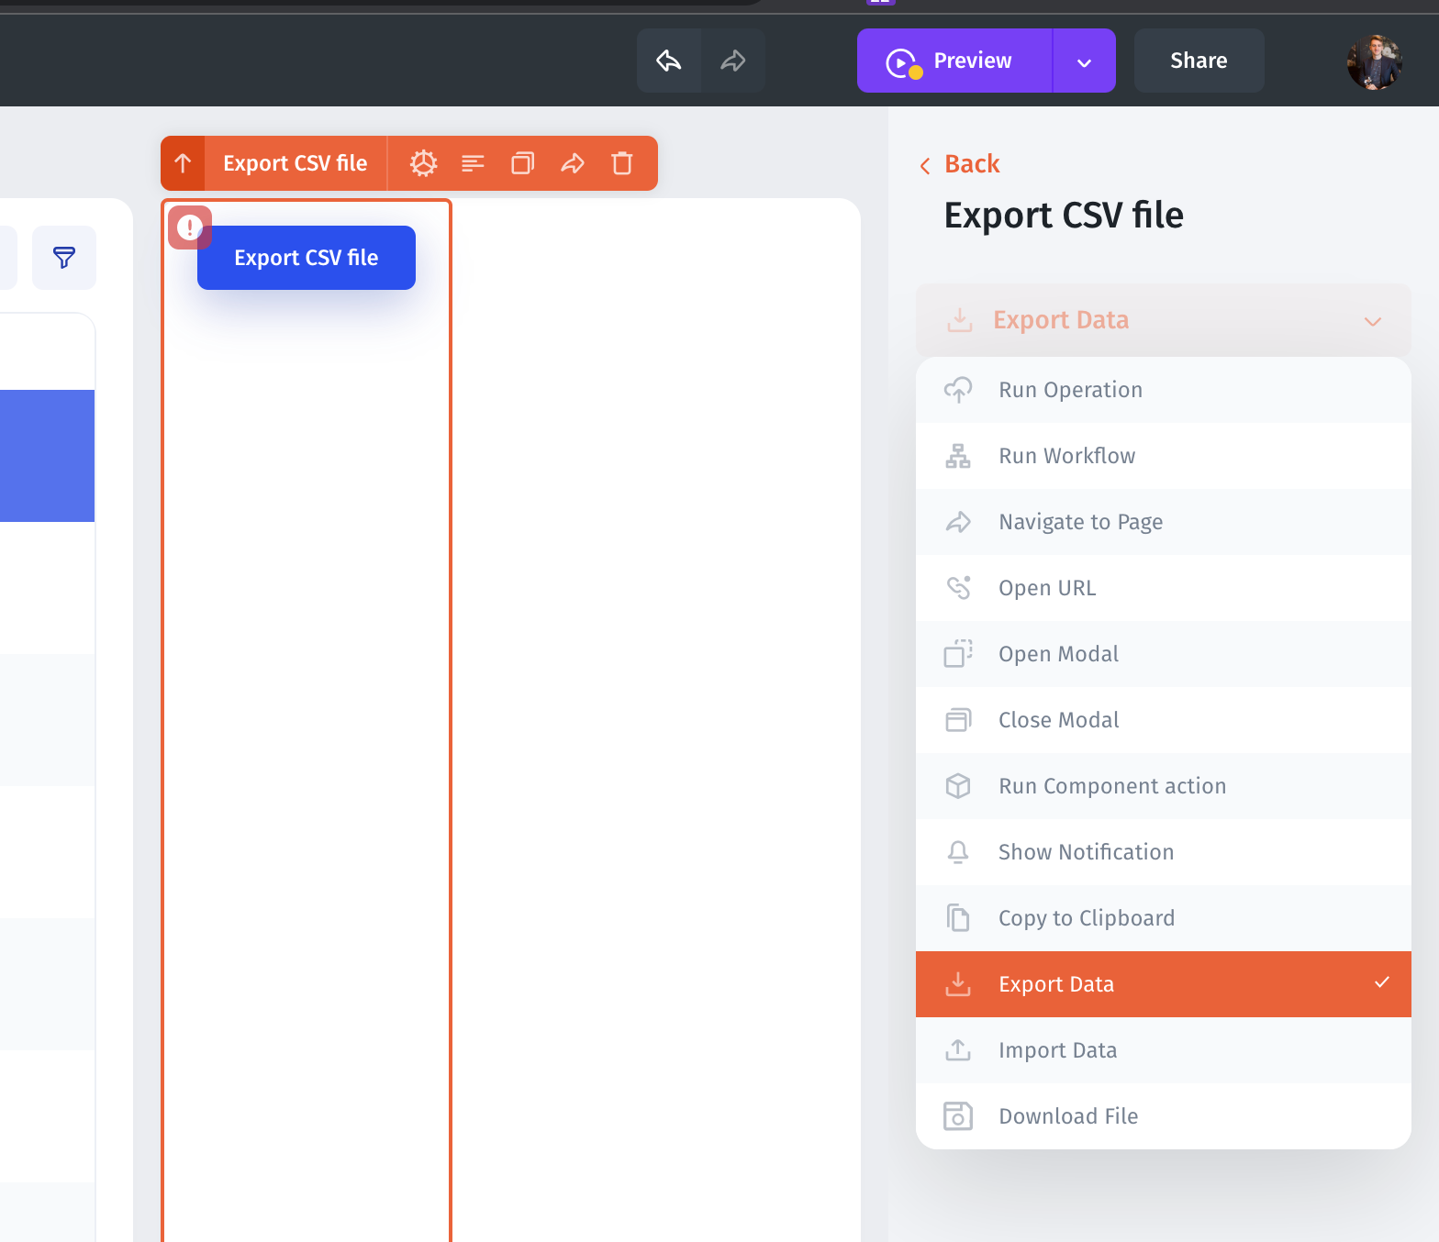The height and width of the screenshot is (1242, 1439).
Task: Click the redo arrow in top bar
Action: [733, 61]
